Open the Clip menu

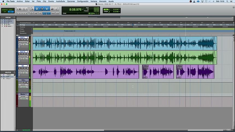(45, 1)
